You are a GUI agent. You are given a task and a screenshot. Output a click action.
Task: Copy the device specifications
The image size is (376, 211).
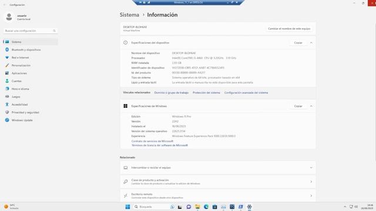pyautogui.click(x=298, y=43)
